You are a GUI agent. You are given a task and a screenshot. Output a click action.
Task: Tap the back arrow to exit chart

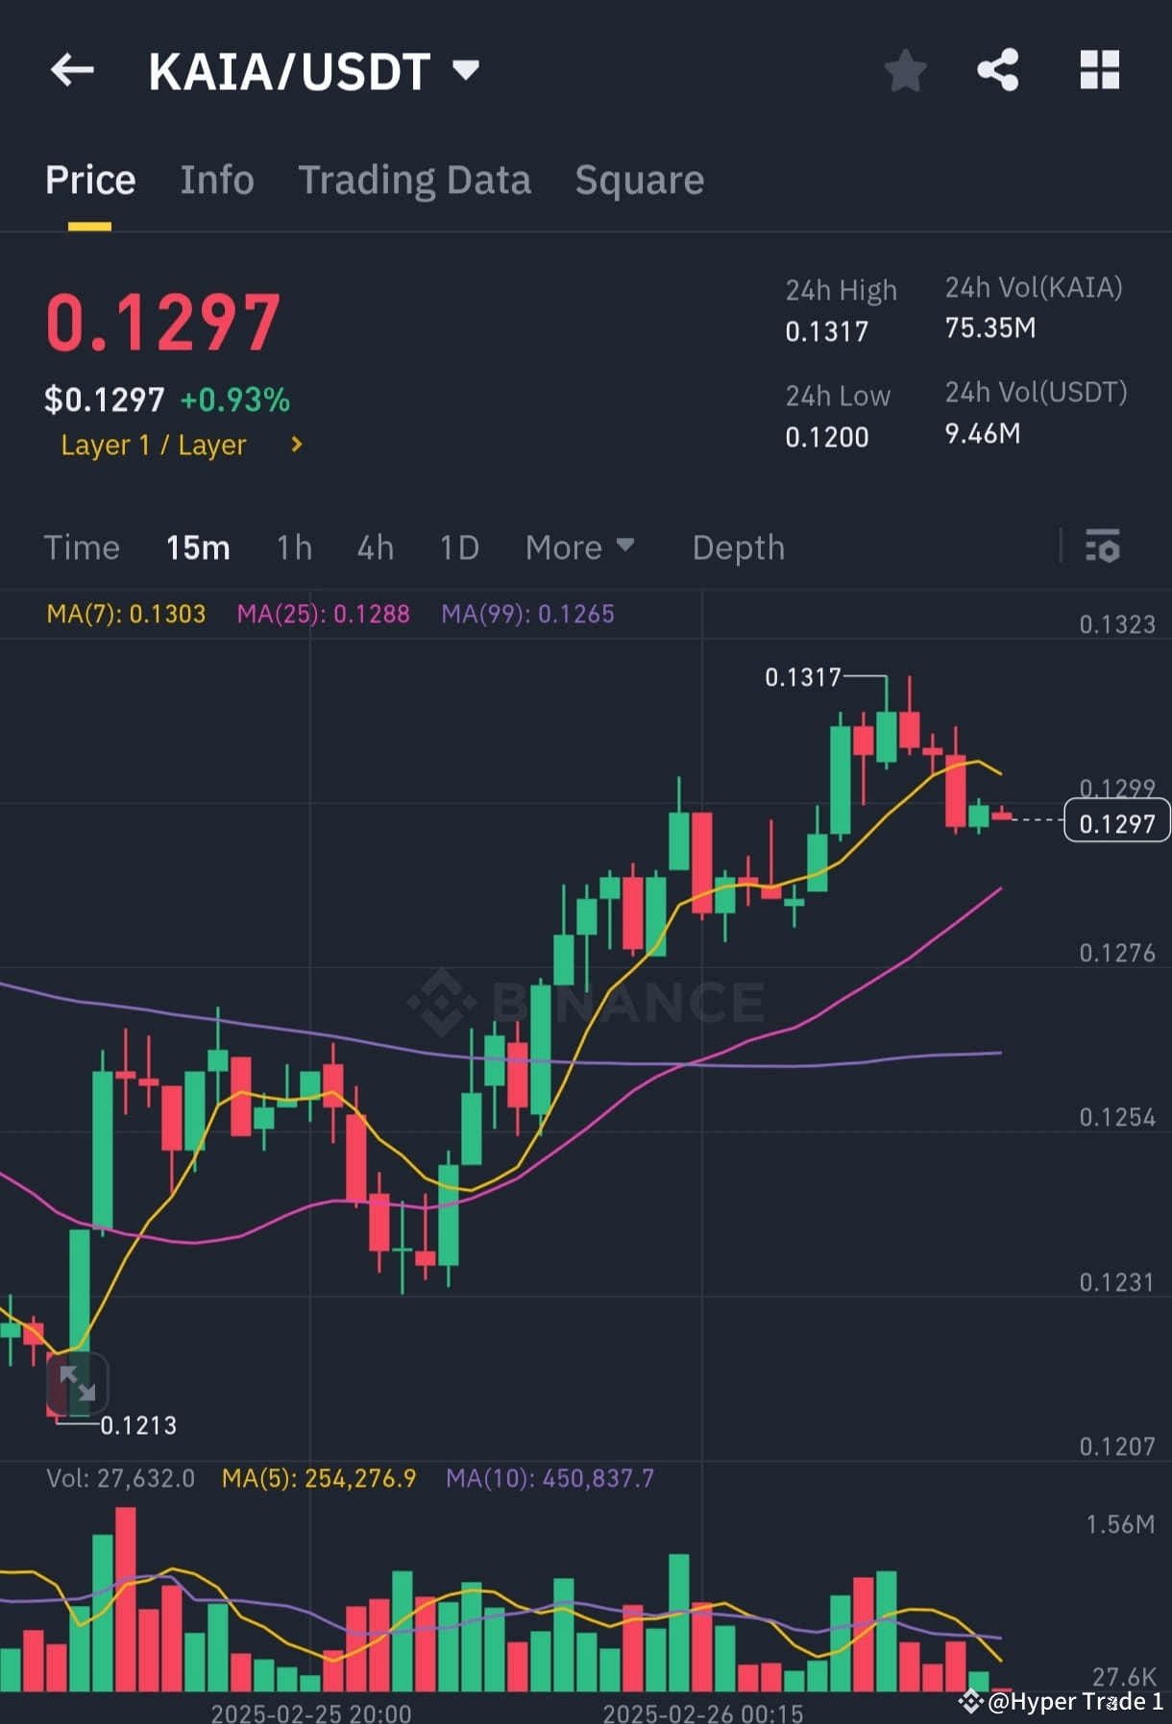pyautogui.click(x=72, y=68)
